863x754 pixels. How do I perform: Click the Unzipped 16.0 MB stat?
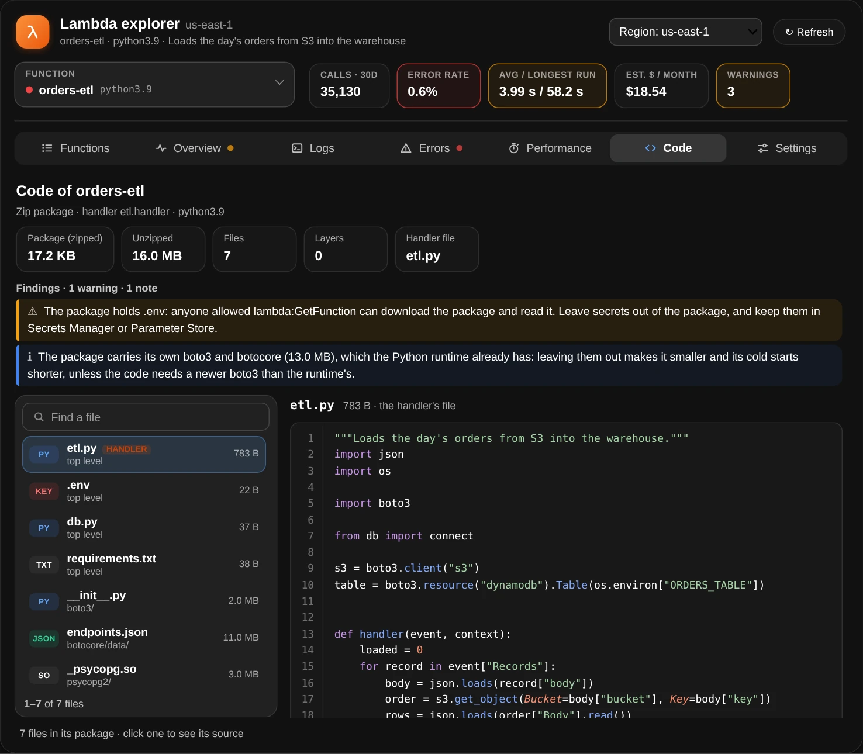[x=163, y=249]
